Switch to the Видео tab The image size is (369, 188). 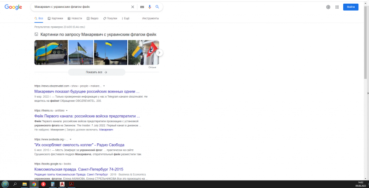[93, 18]
